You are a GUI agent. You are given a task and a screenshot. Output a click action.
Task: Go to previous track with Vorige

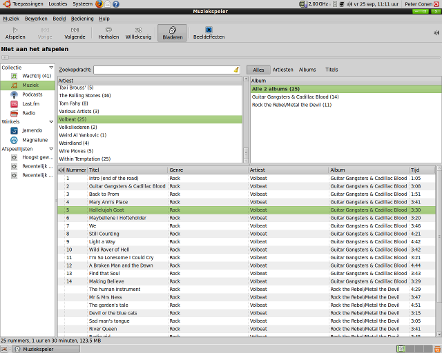tap(45, 34)
